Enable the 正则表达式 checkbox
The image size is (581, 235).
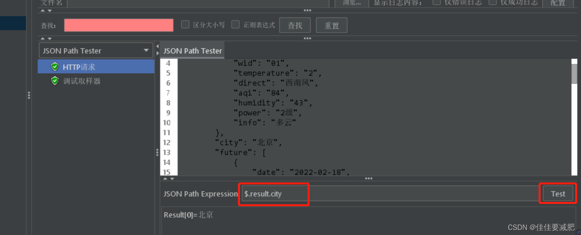236,24
